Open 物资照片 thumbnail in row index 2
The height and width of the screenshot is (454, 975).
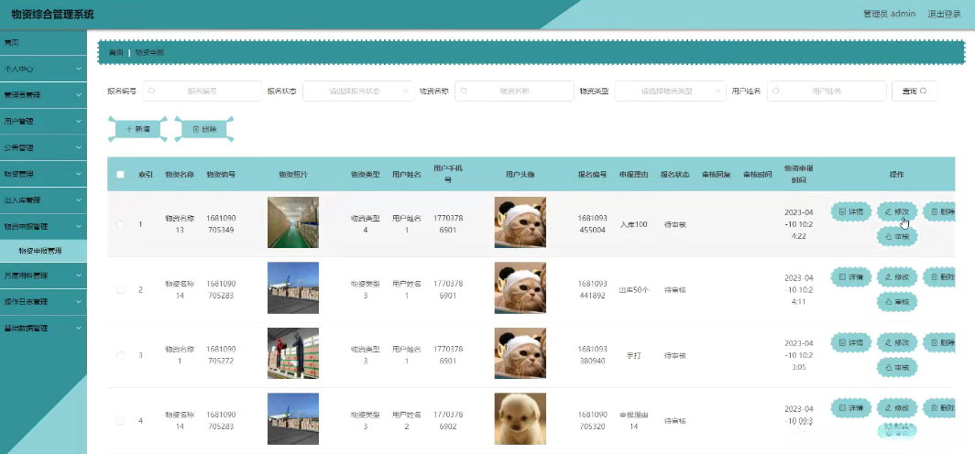293,288
